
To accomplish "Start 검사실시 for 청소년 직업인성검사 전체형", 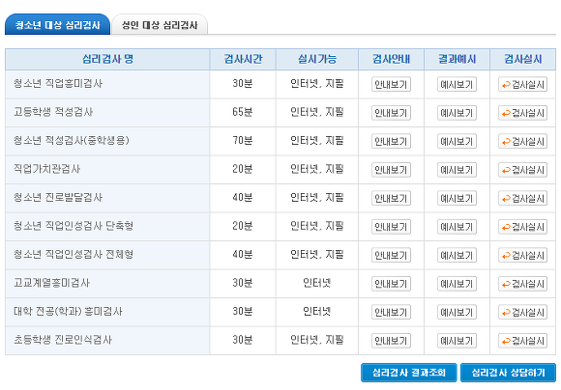I will tap(522, 256).
